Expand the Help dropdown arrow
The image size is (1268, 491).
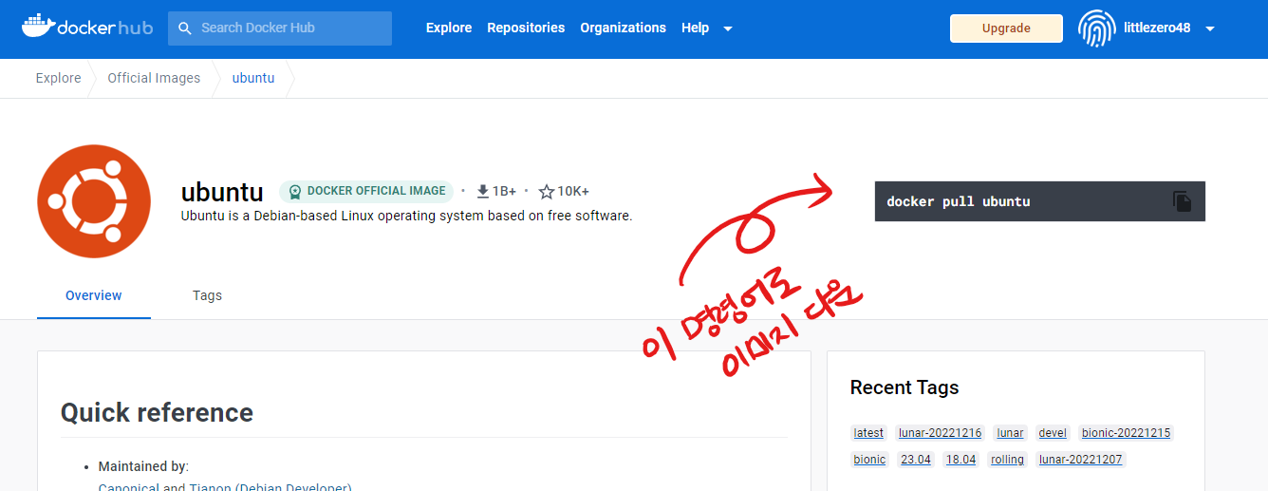pos(728,28)
